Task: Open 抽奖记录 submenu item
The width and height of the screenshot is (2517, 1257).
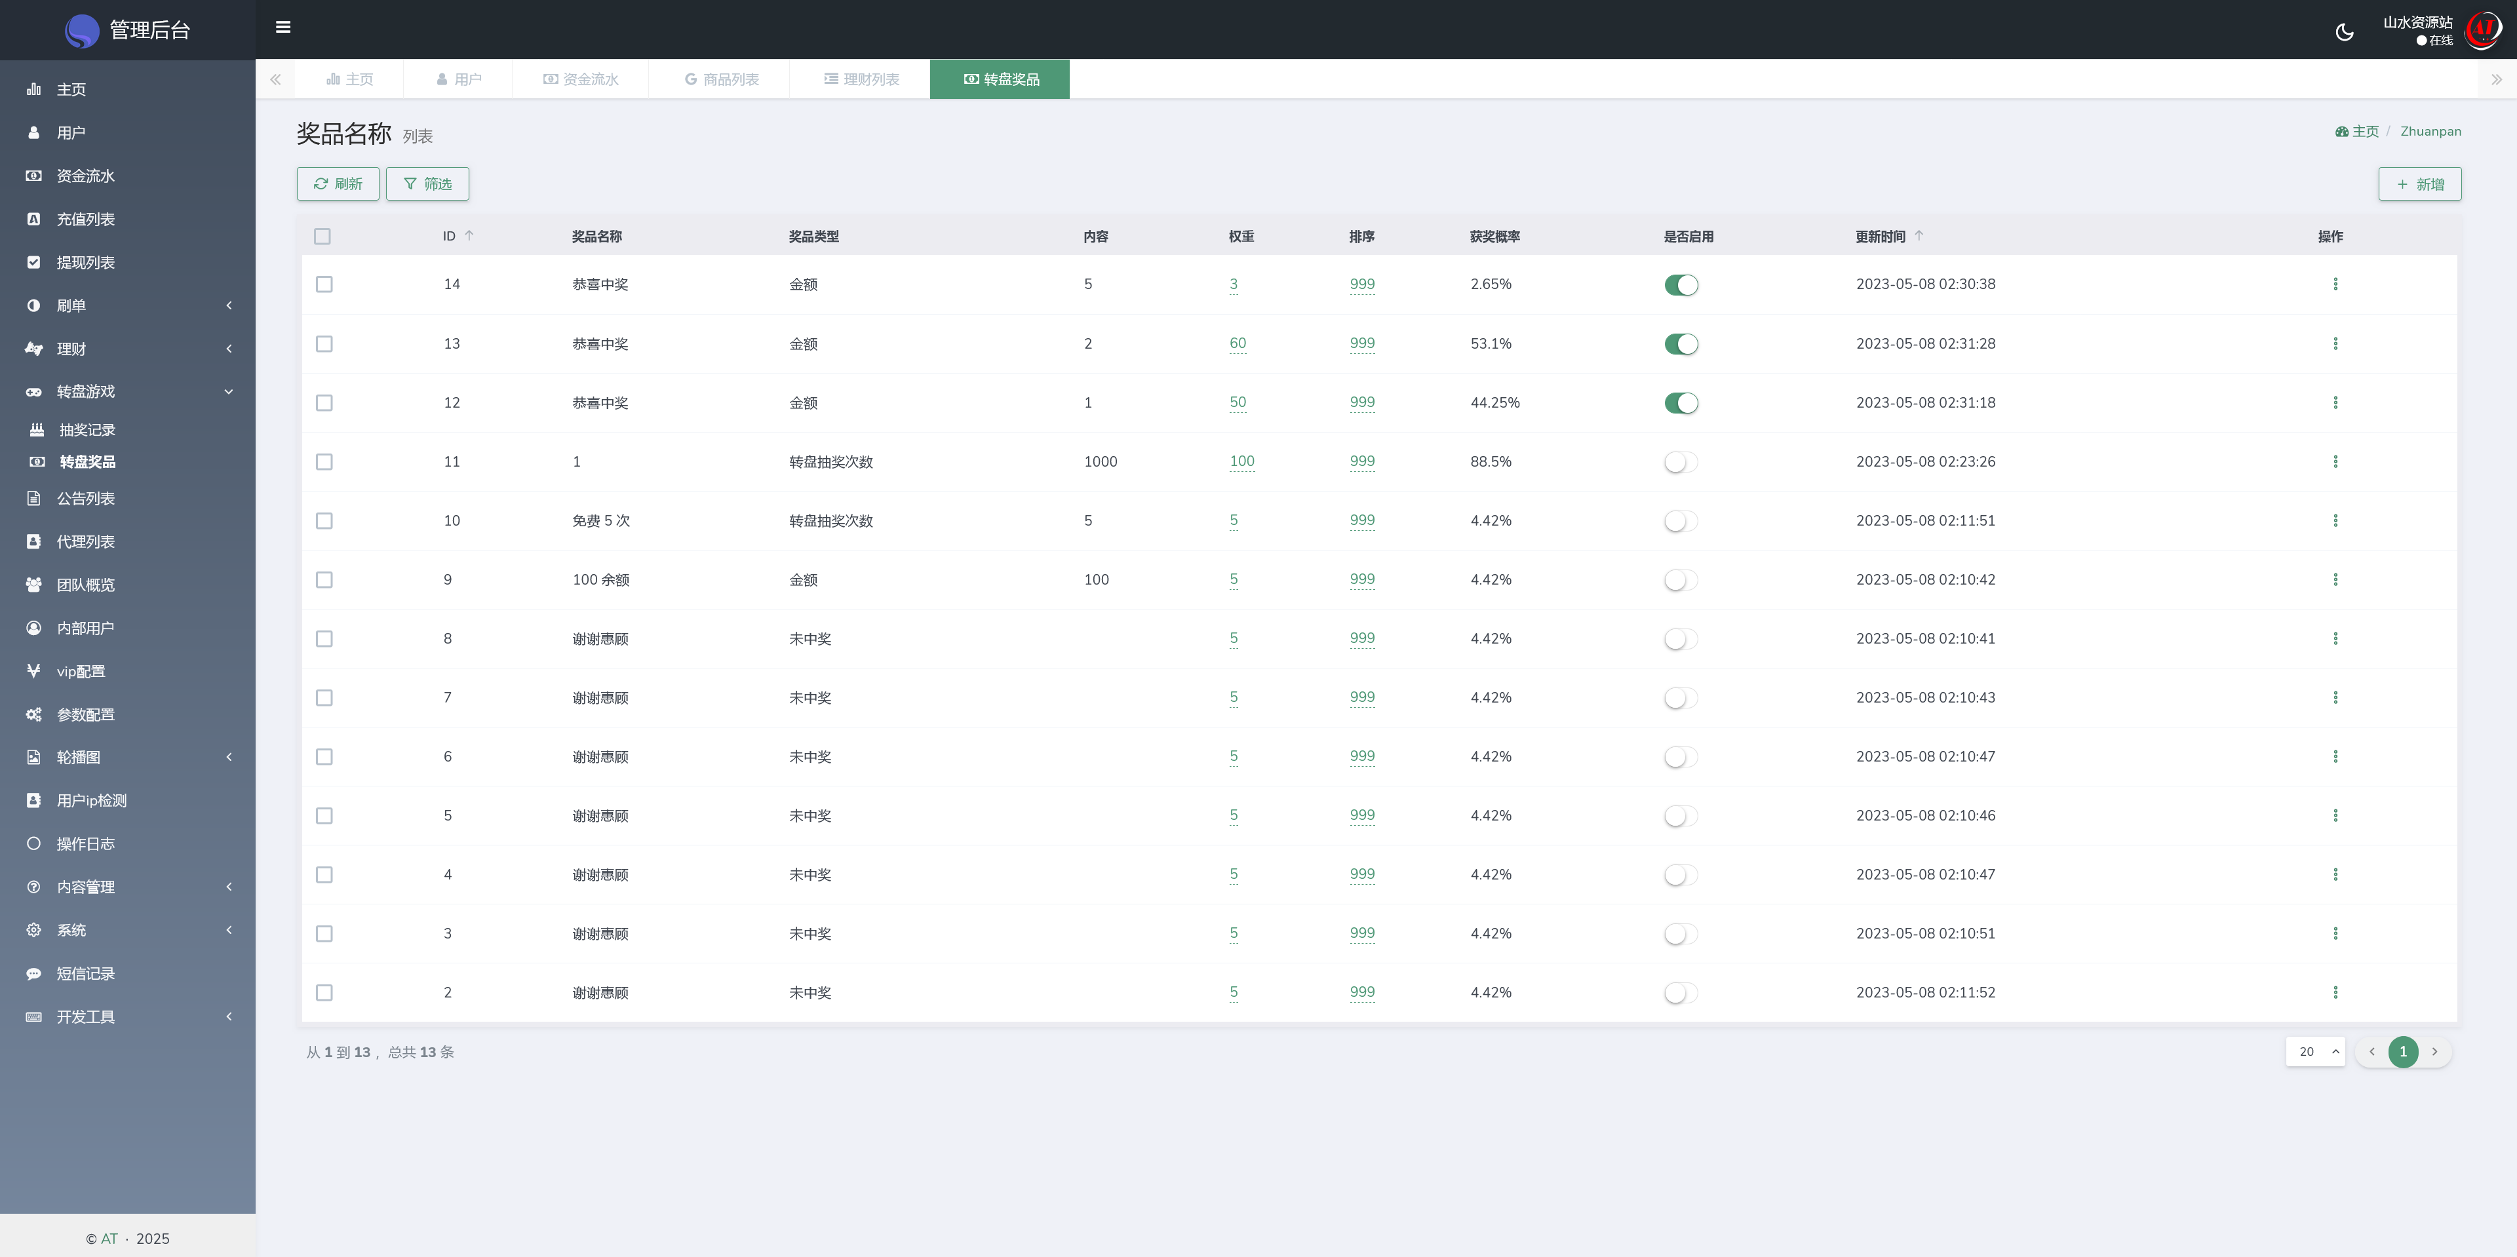Action: coord(87,430)
